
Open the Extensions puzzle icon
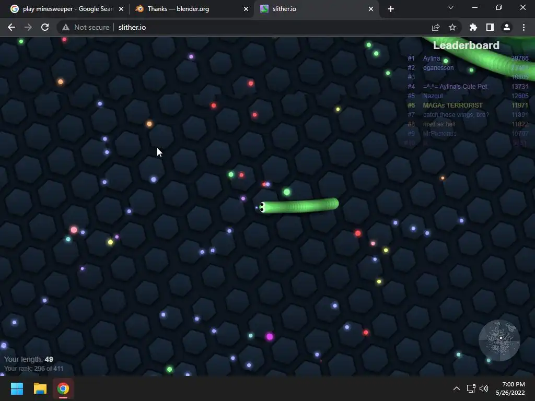point(473,27)
